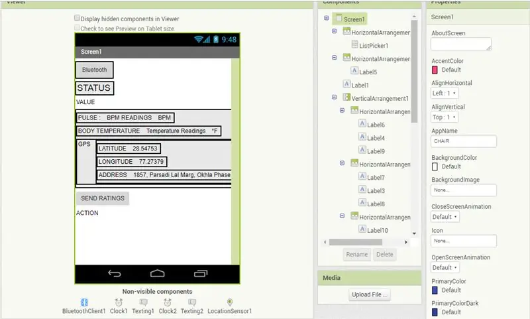Tap the Android recent apps icon
This screenshot has height=319, width=530.
coord(201,273)
